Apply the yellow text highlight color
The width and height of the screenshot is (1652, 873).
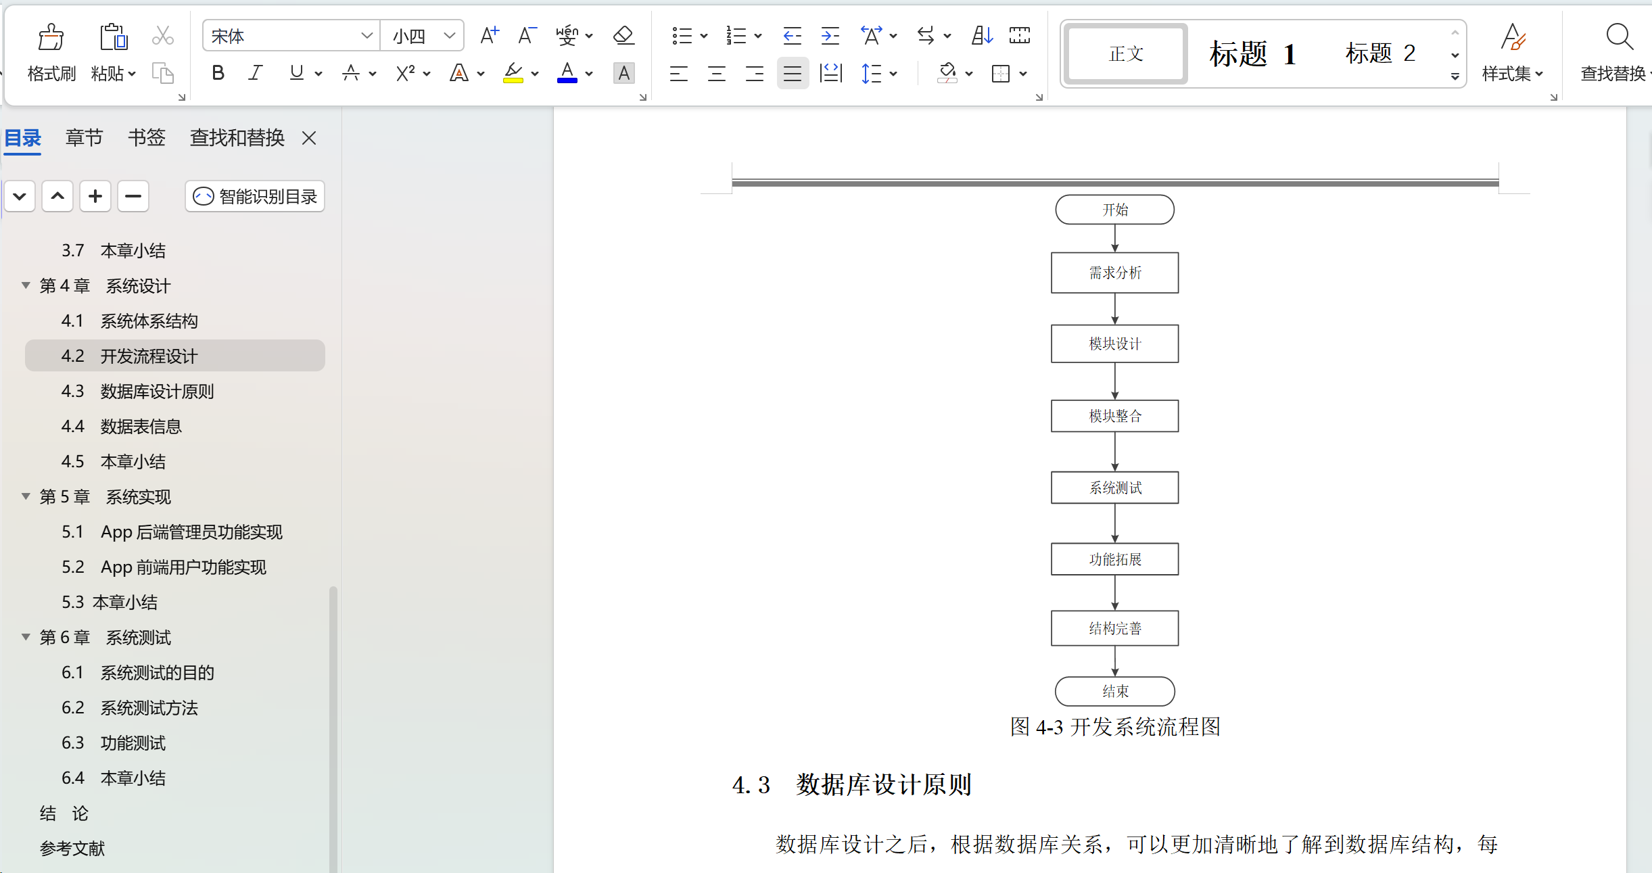(x=513, y=73)
